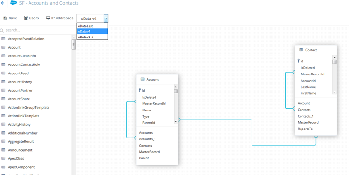Select ParentId field in Account card
The height and width of the screenshot is (175, 349).
148,122
